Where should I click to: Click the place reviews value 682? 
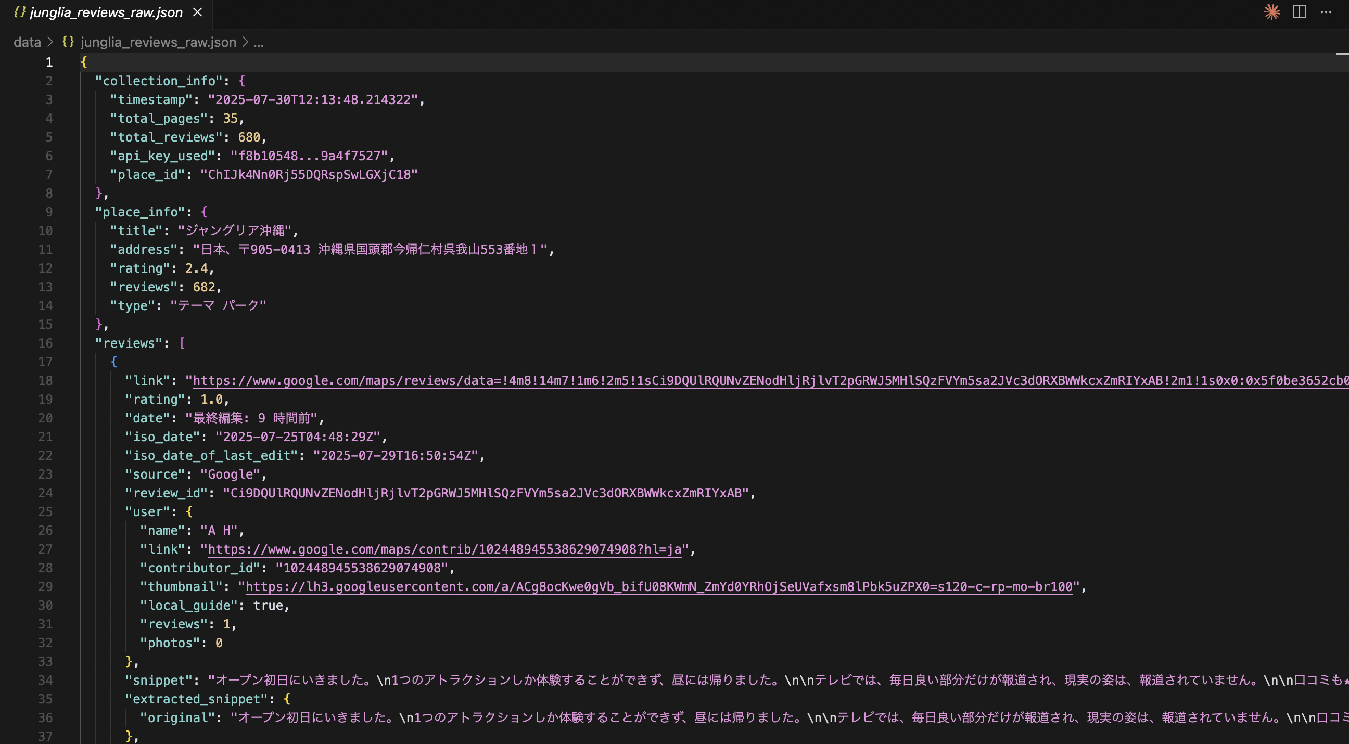pos(204,287)
